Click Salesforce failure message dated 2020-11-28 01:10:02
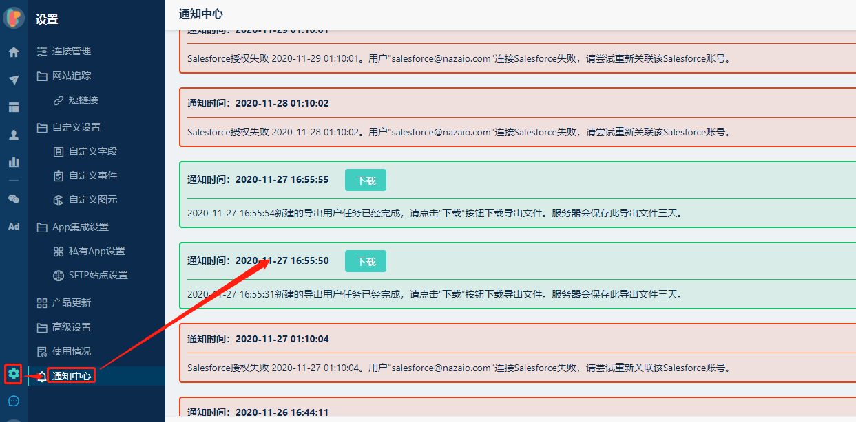 459,132
